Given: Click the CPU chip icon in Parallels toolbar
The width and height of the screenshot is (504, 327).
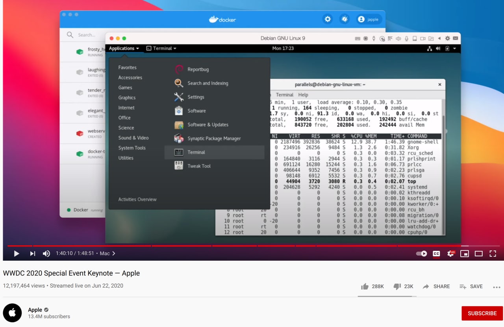Looking at the screenshot, I should (366, 39).
